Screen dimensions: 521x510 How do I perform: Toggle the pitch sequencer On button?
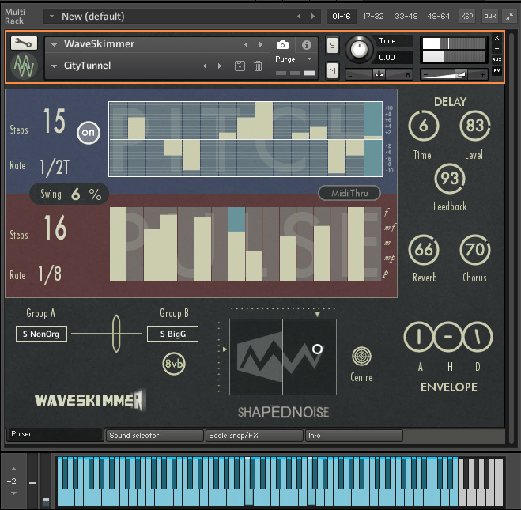point(88,133)
